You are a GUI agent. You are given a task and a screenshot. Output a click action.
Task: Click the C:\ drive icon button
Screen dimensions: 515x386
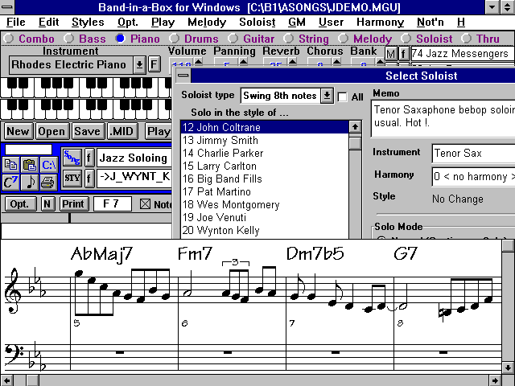pyautogui.click(x=48, y=165)
